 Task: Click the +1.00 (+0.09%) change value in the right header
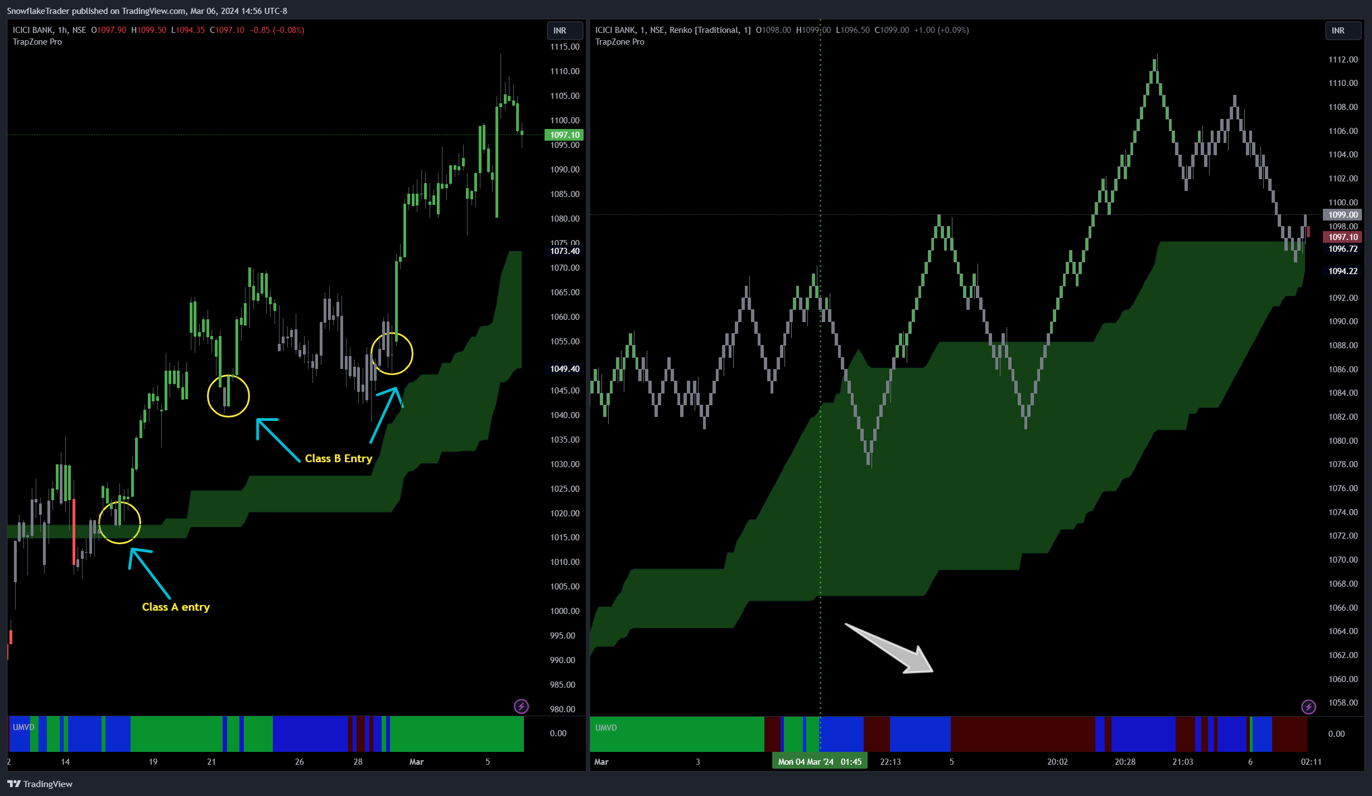[941, 30]
